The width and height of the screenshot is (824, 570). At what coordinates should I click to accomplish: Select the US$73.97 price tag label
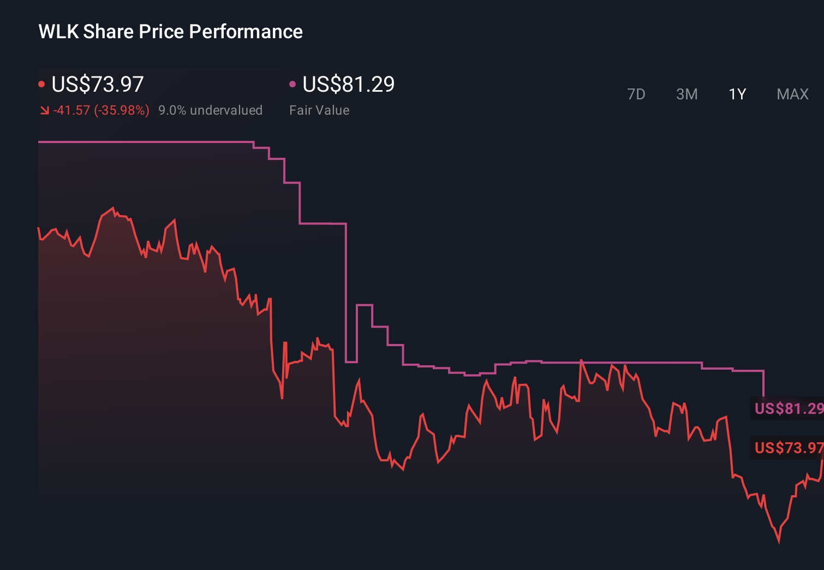coord(788,448)
